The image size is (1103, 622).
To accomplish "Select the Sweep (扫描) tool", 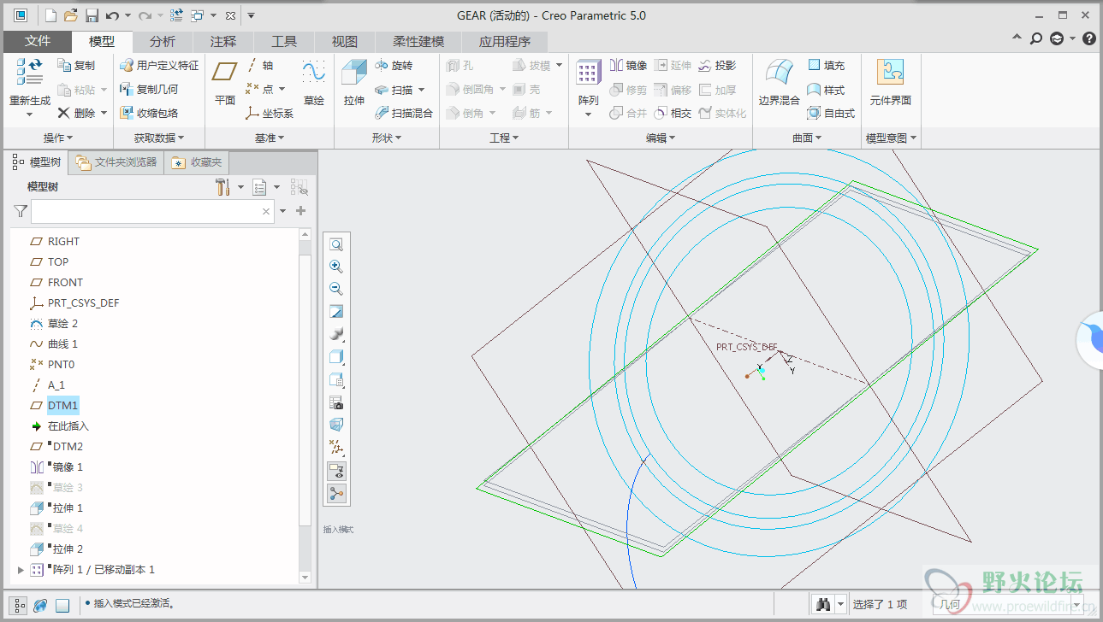I will click(x=394, y=89).
